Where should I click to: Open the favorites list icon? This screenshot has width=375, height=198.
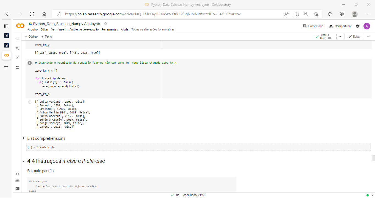pos(330,14)
